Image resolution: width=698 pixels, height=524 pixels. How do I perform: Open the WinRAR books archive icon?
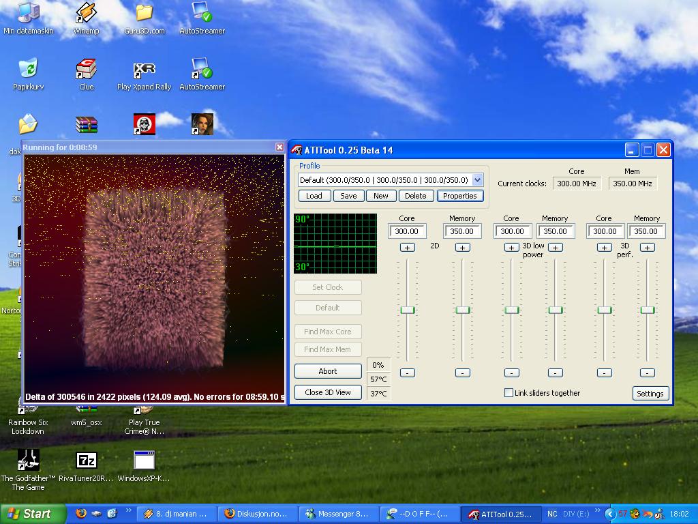pyautogui.click(x=87, y=124)
